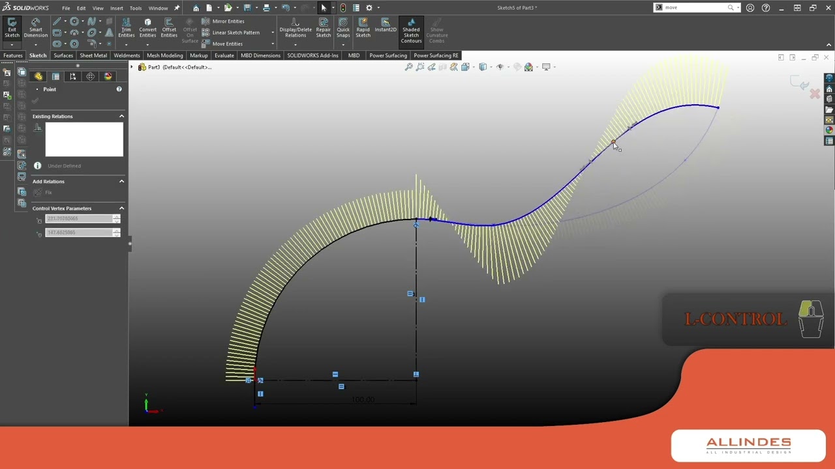Open the Tools menu
835x469 pixels.
(135, 8)
